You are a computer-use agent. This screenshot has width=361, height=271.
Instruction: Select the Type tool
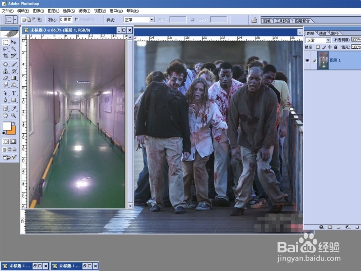click(14, 93)
